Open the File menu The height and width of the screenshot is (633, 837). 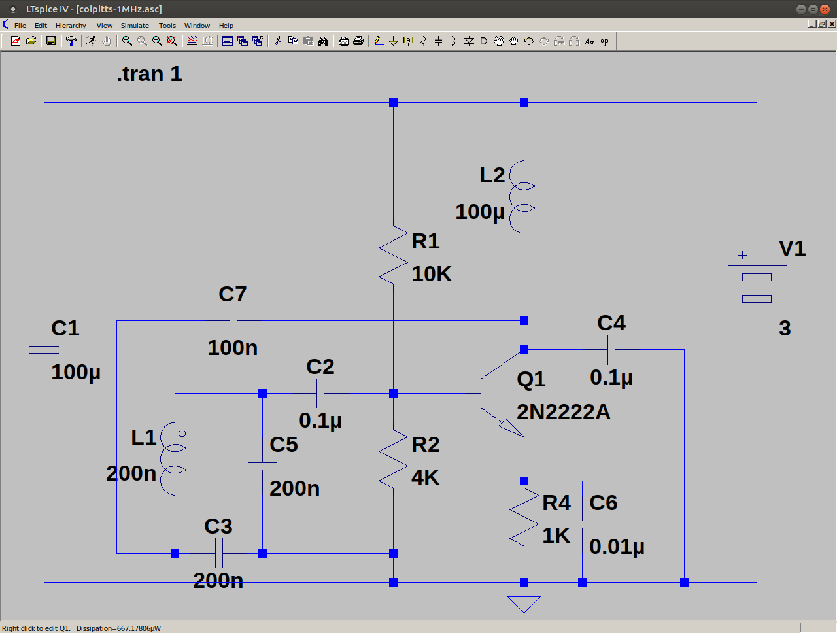pyautogui.click(x=20, y=26)
